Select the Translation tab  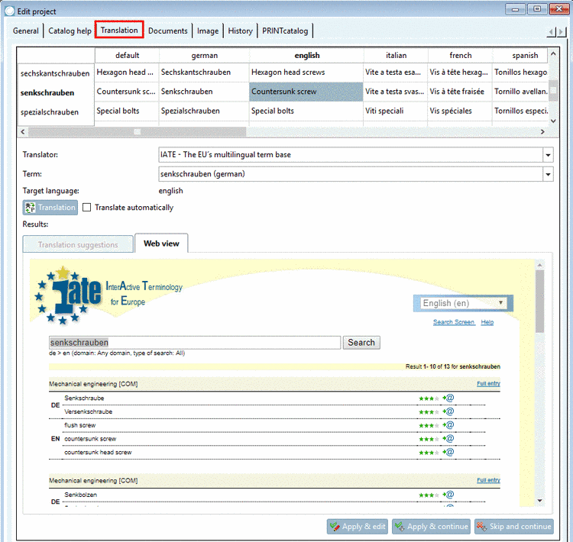pyautogui.click(x=119, y=31)
